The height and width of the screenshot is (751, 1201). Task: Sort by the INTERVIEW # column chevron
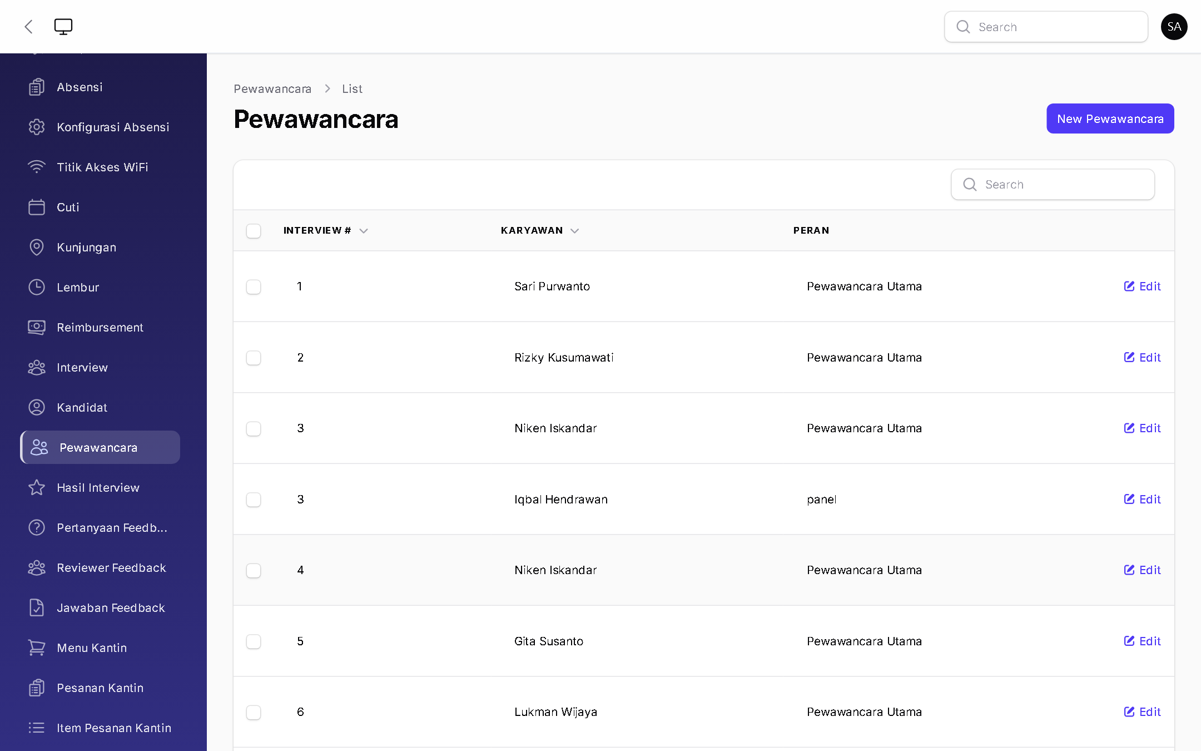click(364, 231)
